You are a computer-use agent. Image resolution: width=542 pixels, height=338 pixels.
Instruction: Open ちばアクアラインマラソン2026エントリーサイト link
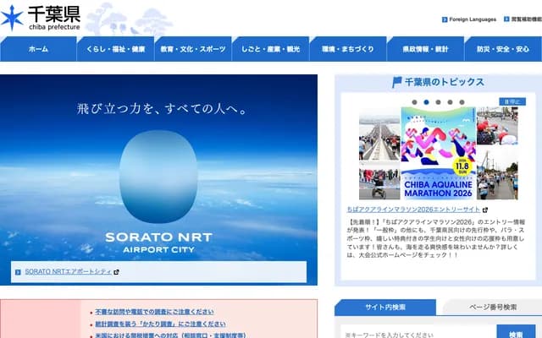point(413,210)
